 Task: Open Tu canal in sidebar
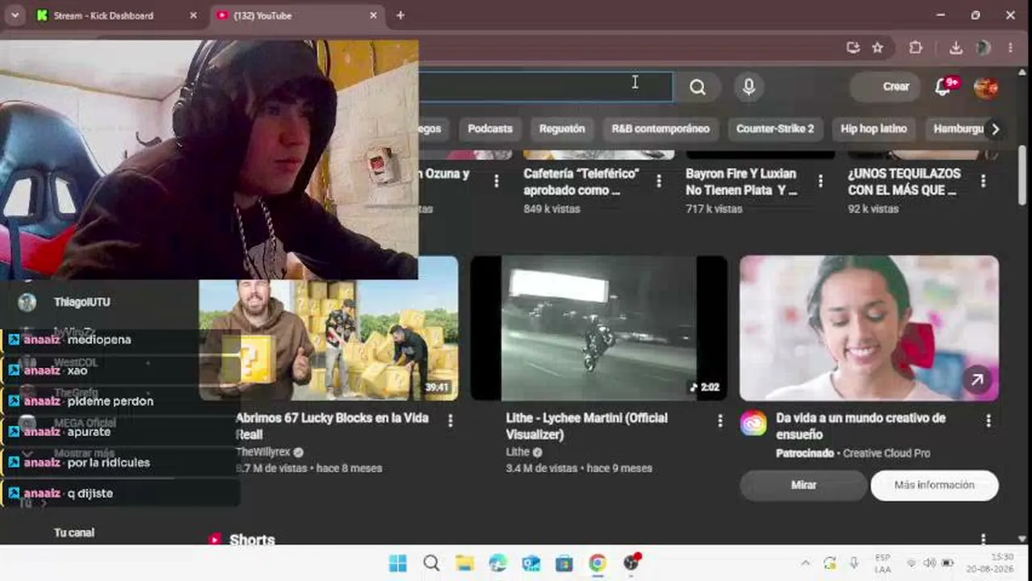pyautogui.click(x=74, y=533)
